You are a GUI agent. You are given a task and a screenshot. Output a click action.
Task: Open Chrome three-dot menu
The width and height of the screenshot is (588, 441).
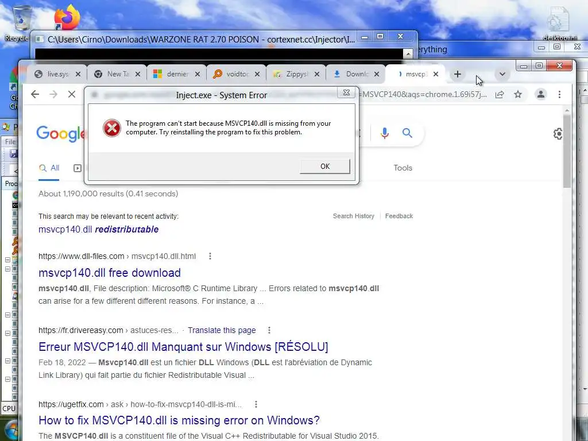(x=559, y=95)
